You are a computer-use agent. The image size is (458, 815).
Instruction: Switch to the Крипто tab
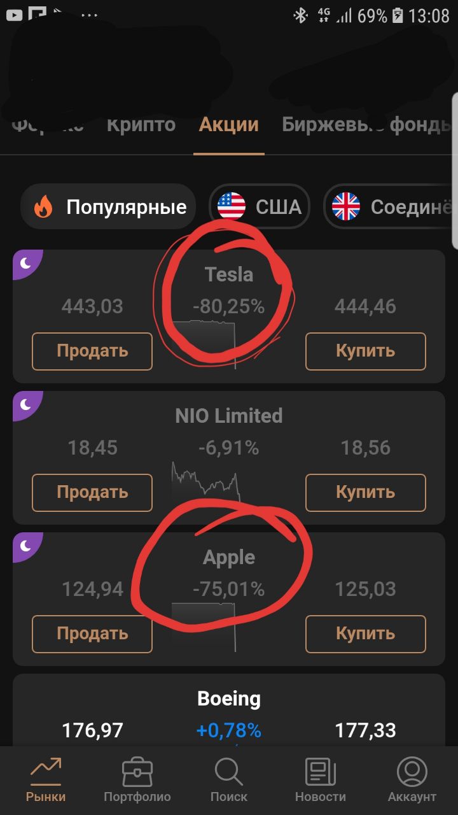click(141, 124)
